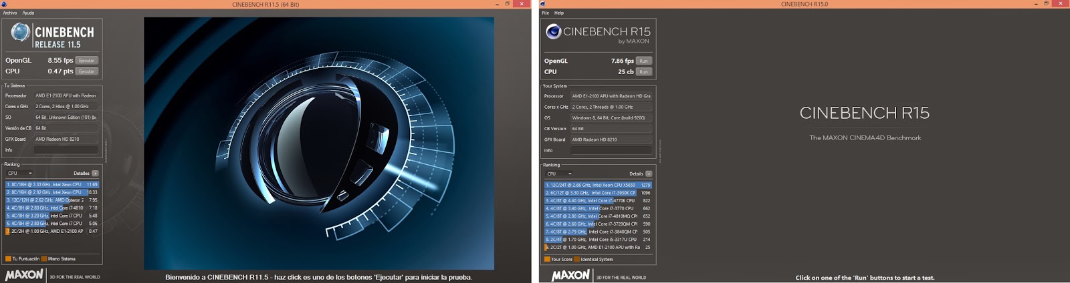This screenshot has height=283, width=1070.
Task: Click the sidebar splitter handle in R11.5
Action: 106,151
